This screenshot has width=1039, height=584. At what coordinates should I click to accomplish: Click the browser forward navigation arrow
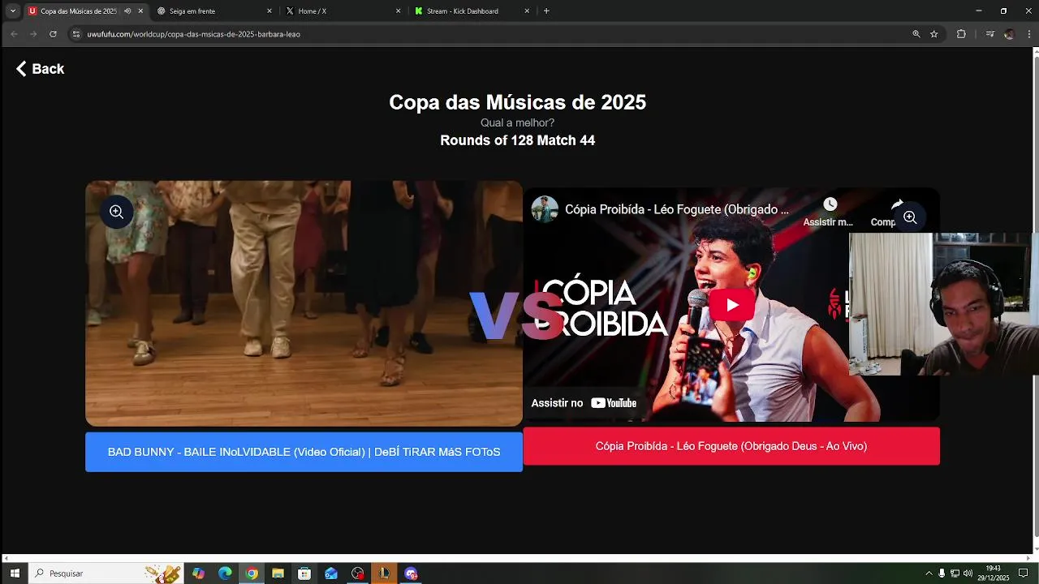click(33, 34)
